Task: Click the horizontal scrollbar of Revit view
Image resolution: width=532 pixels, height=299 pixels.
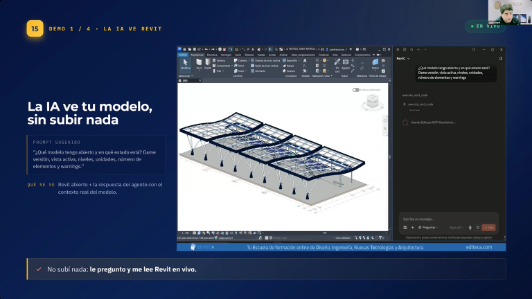Action: [325, 233]
